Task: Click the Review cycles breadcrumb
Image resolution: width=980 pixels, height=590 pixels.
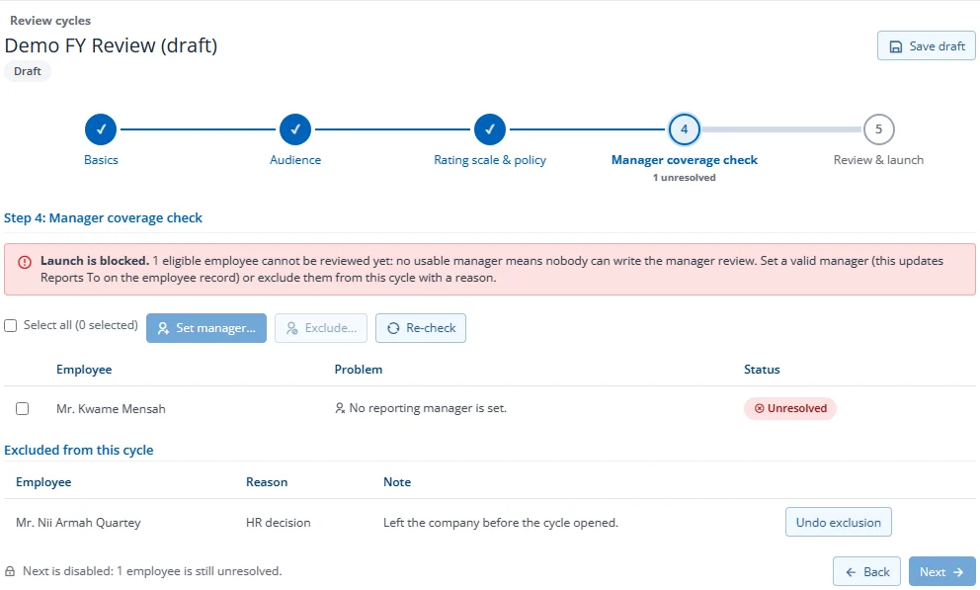Action: point(50,21)
